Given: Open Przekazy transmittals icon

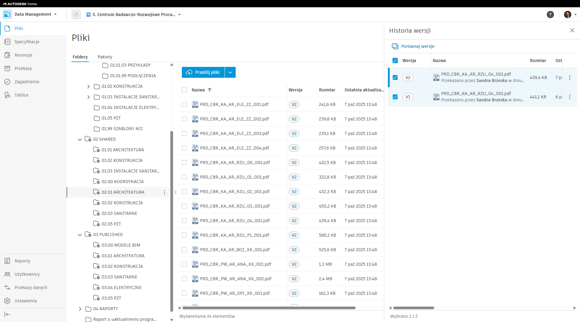Looking at the screenshot, I should (x=7, y=68).
